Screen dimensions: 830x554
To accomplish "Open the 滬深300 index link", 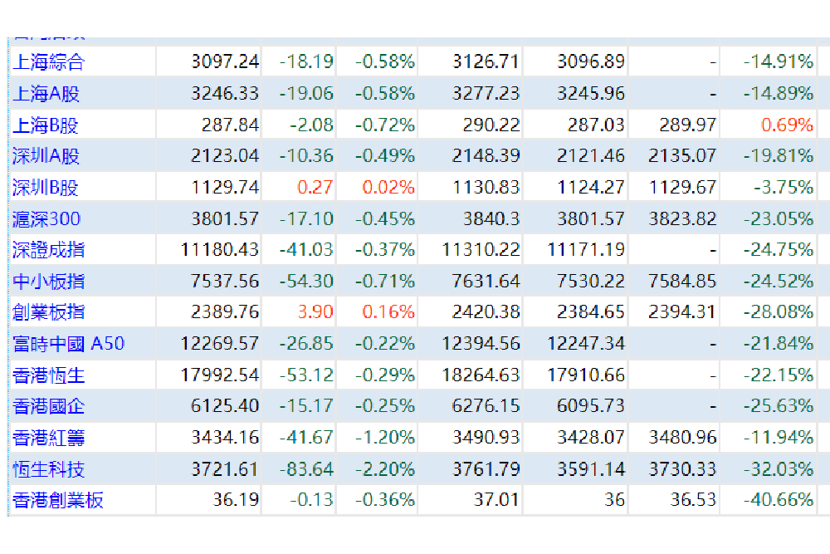I will (46, 218).
